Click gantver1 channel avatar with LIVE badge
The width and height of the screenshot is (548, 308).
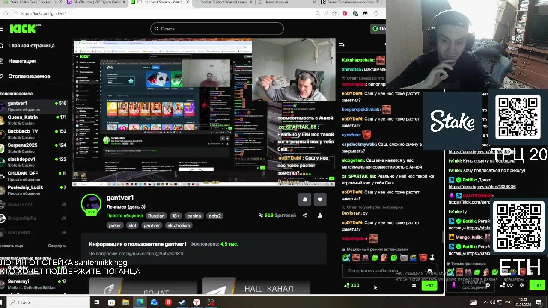(91, 204)
